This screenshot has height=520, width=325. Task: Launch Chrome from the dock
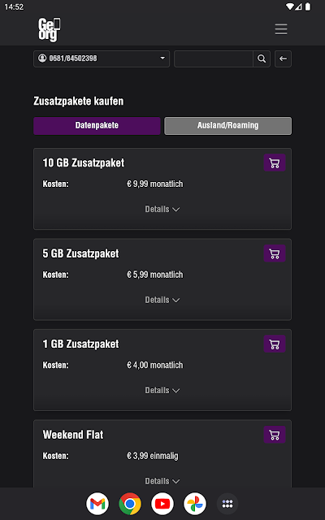[130, 504]
